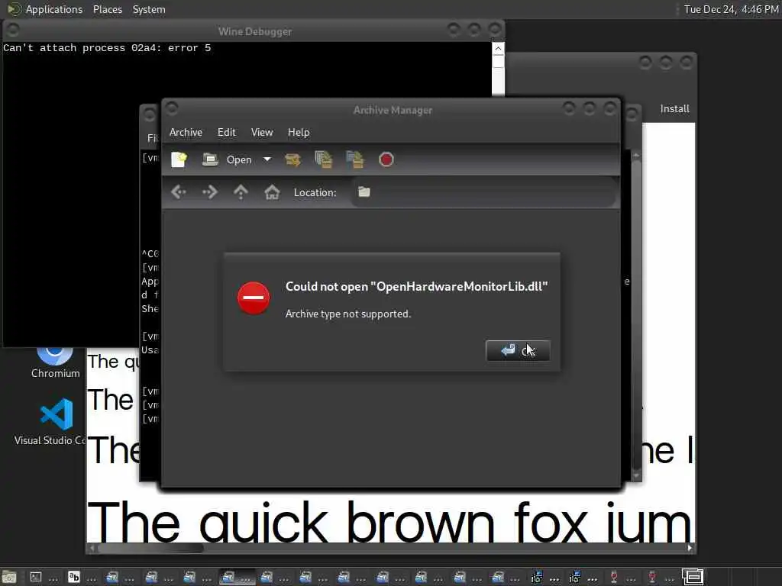782x586 pixels.
Task: Go up one level with the up arrow
Action: (241, 192)
